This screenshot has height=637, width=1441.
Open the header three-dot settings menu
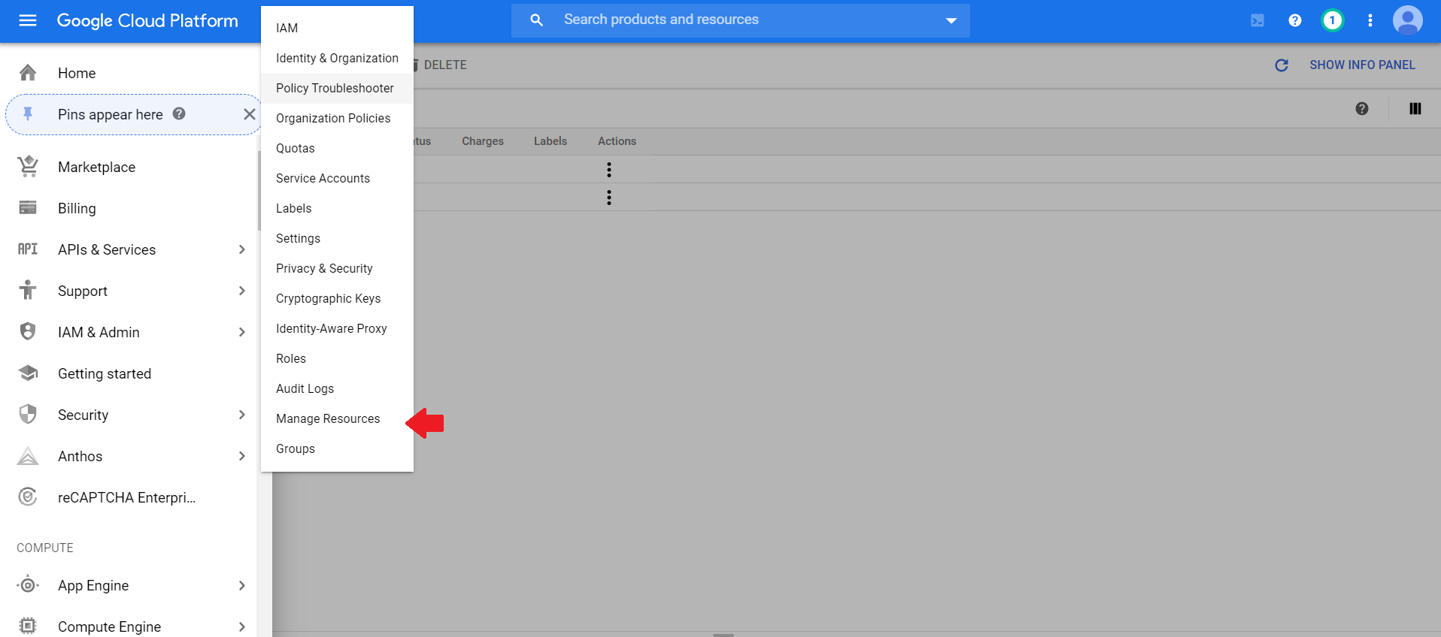[1370, 20]
